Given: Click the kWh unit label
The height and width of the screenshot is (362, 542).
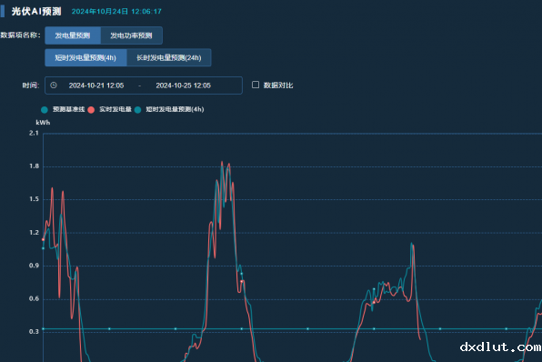Looking at the screenshot, I should [43, 123].
